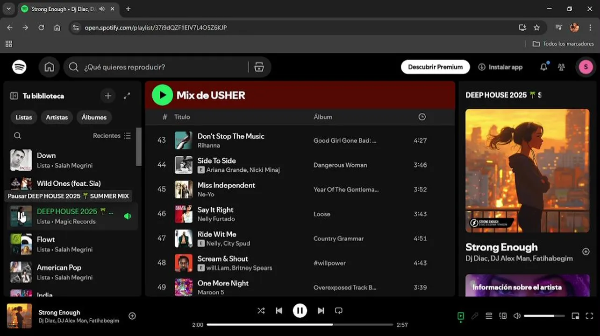
Task: Play the Mix de USHER playlist
Action: coord(162,95)
